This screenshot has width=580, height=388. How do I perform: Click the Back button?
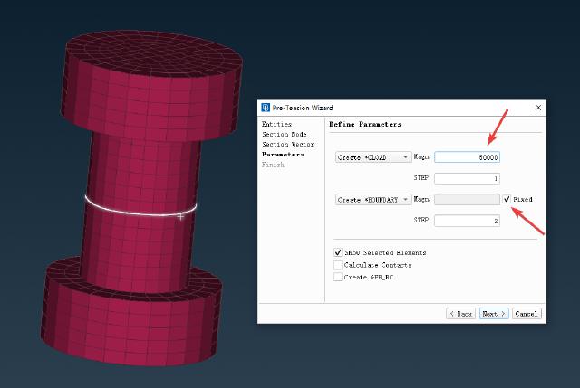tap(461, 314)
